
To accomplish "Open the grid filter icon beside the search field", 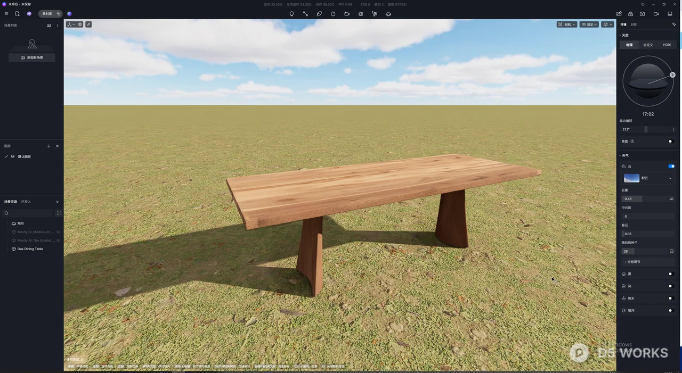I will 59,213.
